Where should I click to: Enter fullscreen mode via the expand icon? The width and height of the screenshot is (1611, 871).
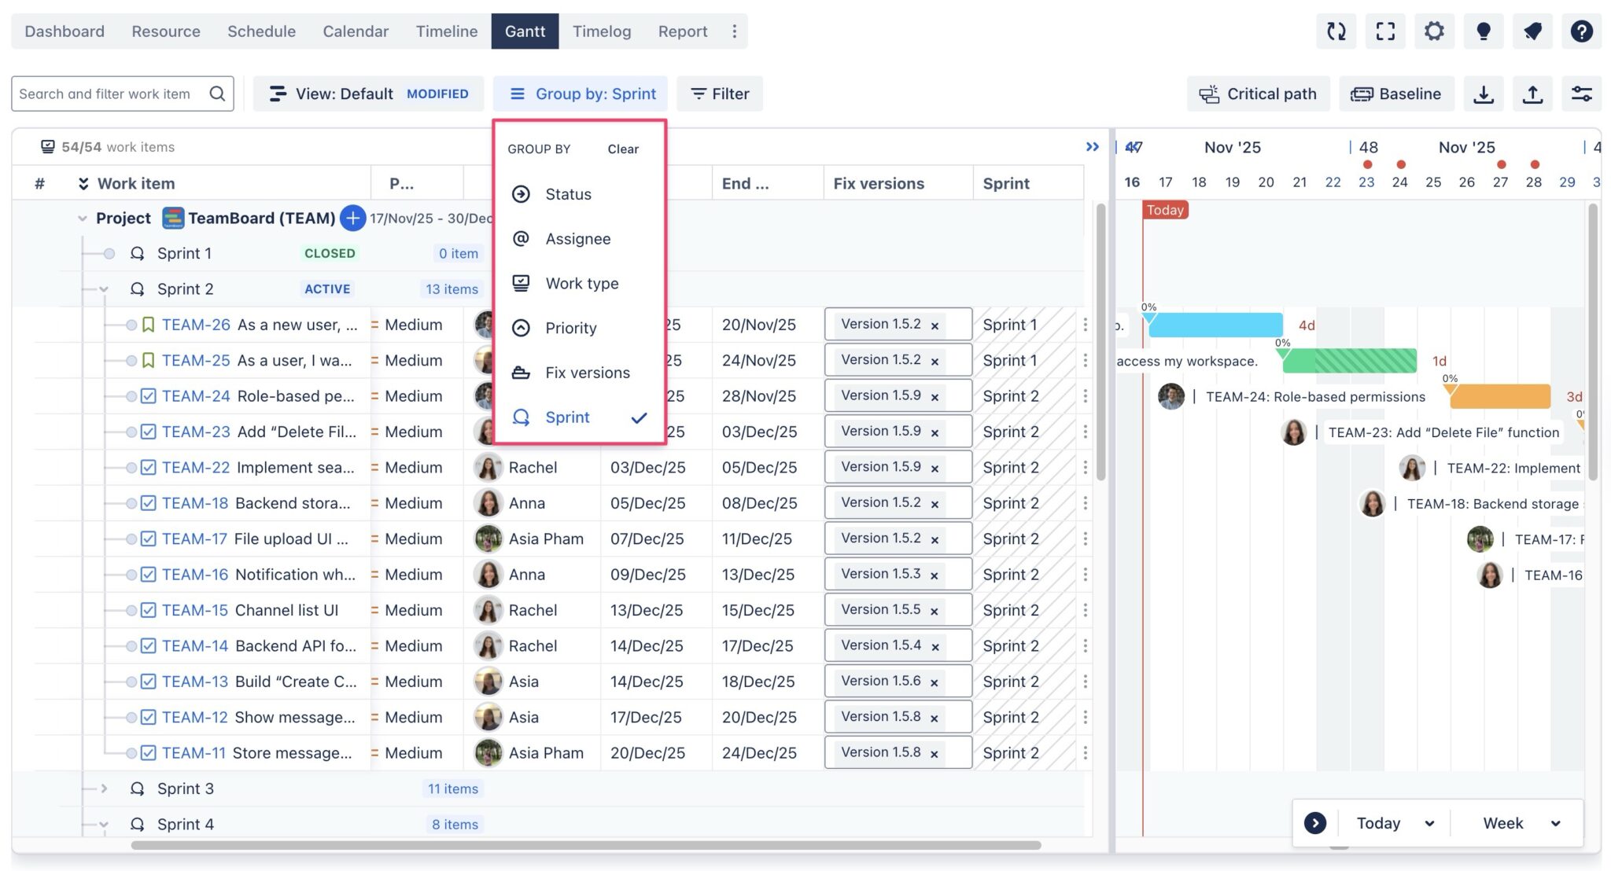1384,31
